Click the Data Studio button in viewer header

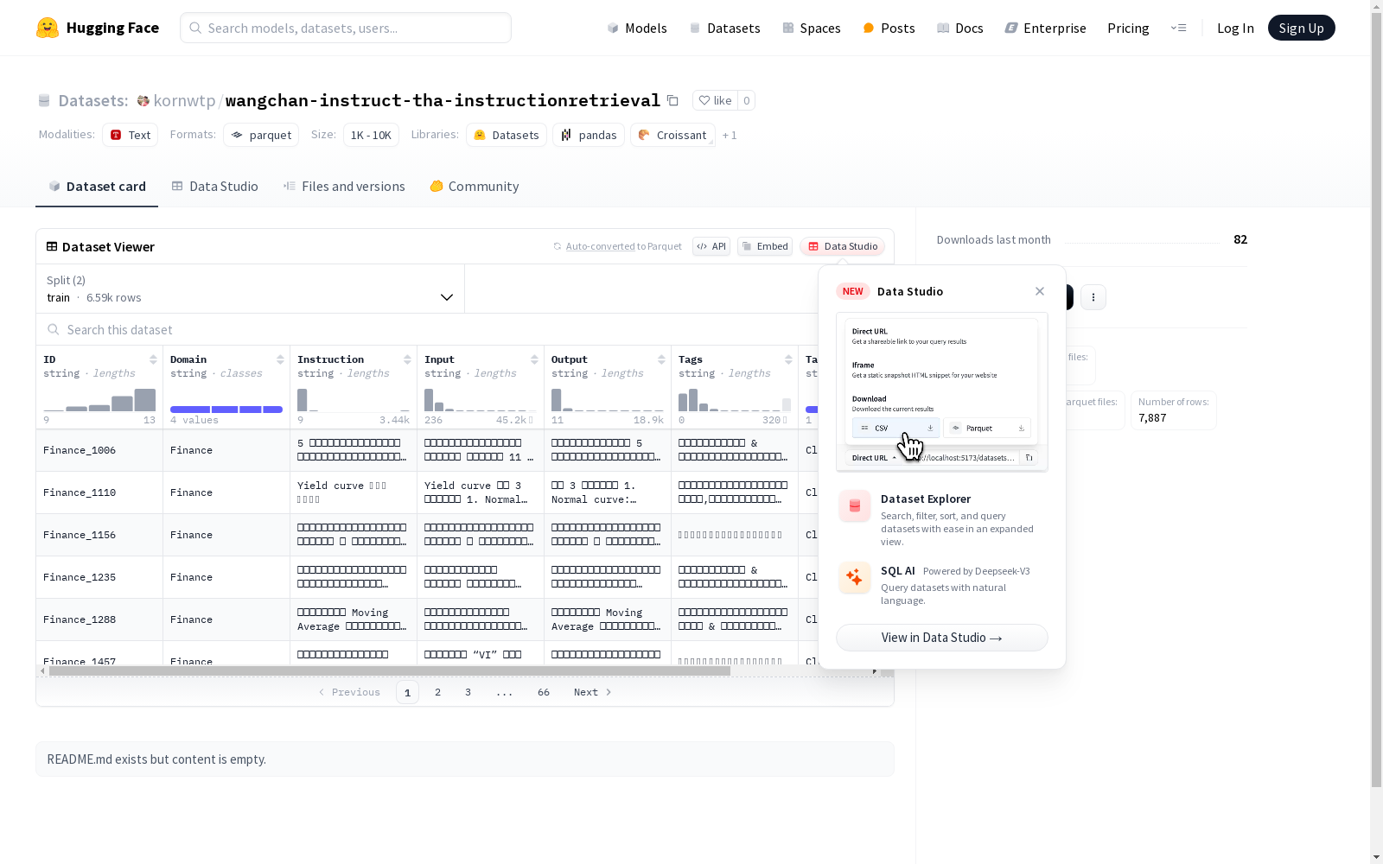click(x=843, y=246)
